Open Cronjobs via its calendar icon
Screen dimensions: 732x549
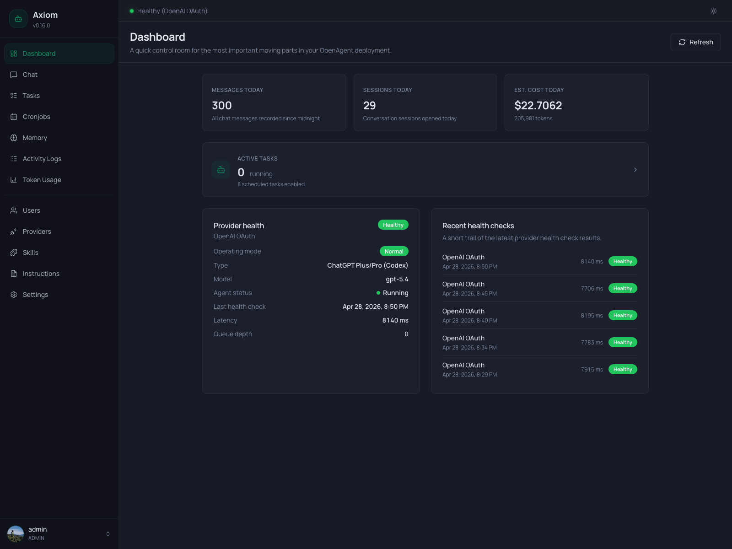(x=13, y=117)
